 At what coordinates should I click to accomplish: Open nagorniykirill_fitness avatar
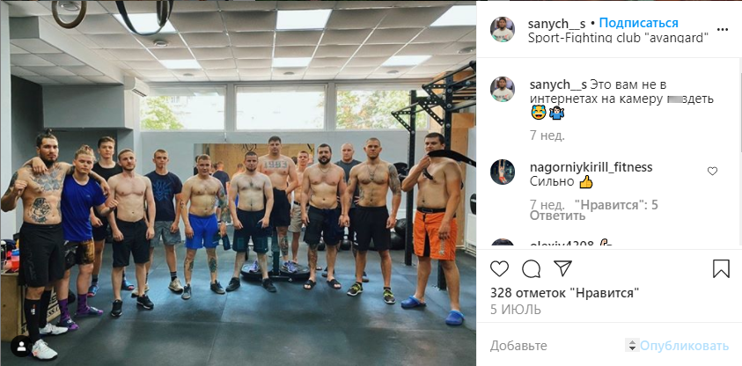click(x=502, y=172)
